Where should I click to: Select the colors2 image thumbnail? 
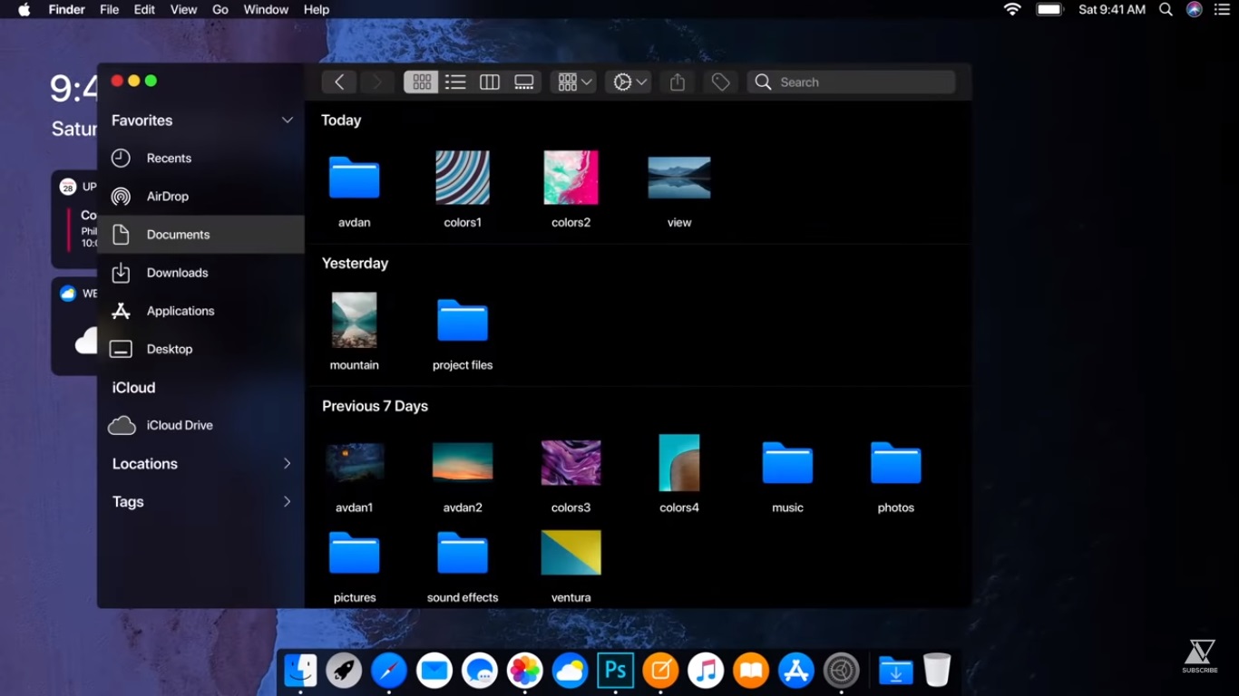pyautogui.click(x=571, y=179)
